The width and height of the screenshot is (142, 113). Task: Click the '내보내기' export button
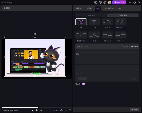(x=119, y=3)
